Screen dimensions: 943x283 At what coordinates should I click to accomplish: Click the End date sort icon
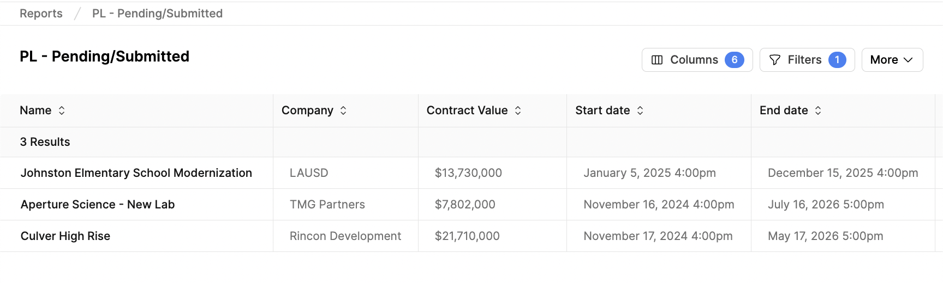tap(818, 110)
